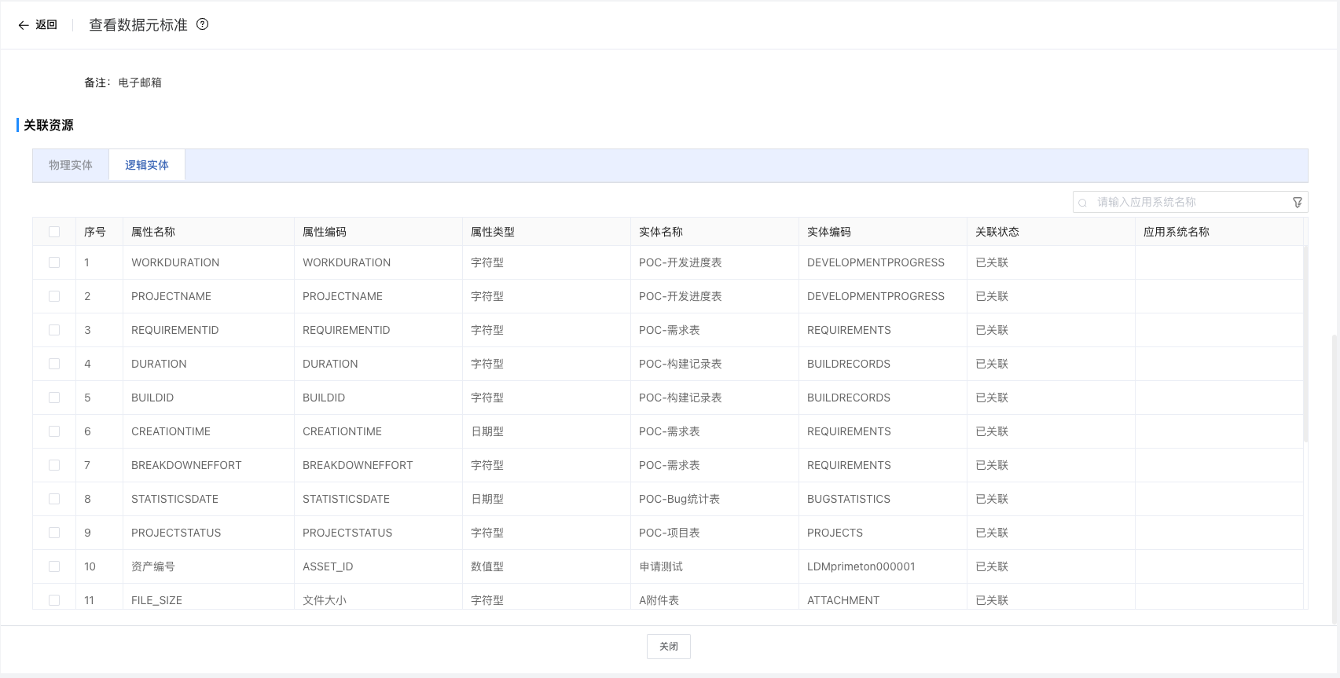Tick the BUILDID row checkbox

pyautogui.click(x=54, y=398)
